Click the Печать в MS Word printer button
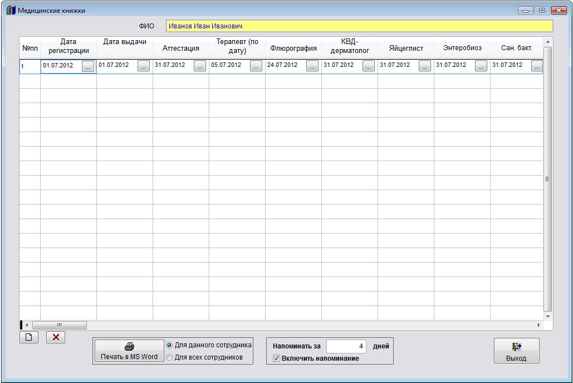Image resolution: width=573 pixels, height=383 pixels. [129, 351]
